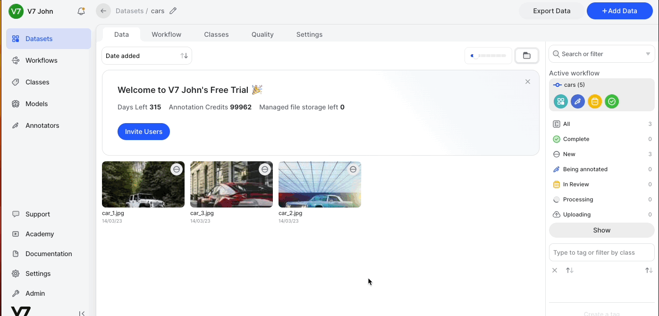
Task: Collapse the sidebar with arrow icon
Action: point(82,313)
